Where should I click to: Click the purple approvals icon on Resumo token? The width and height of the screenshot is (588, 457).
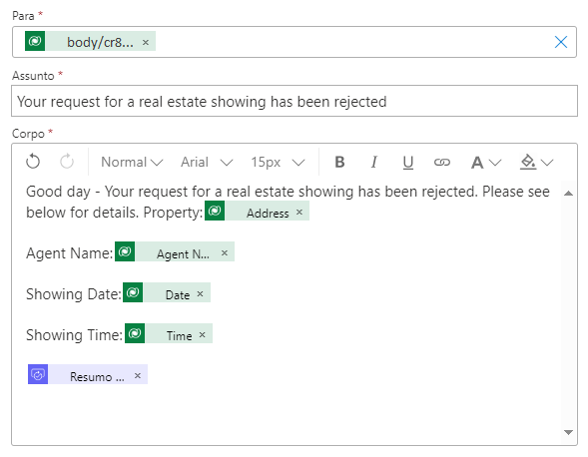(x=38, y=374)
